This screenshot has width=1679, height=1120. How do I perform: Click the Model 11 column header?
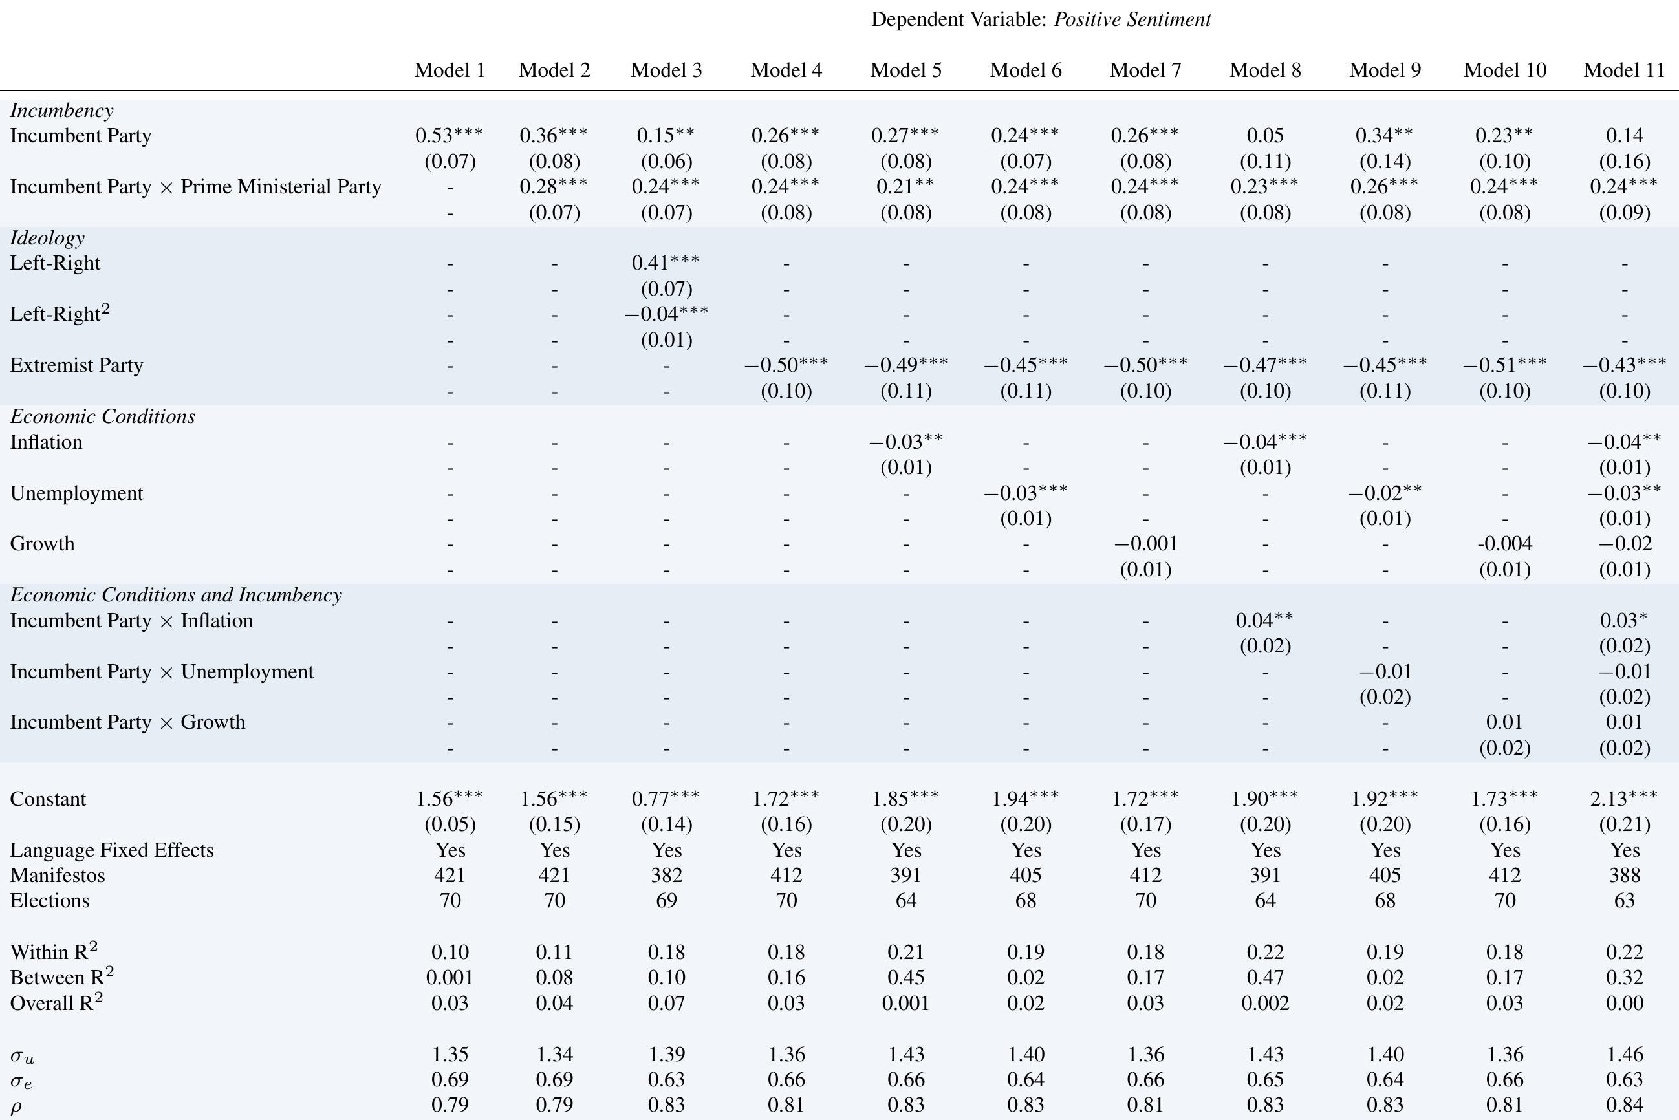pyautogui.click(x=1624, y=70)
